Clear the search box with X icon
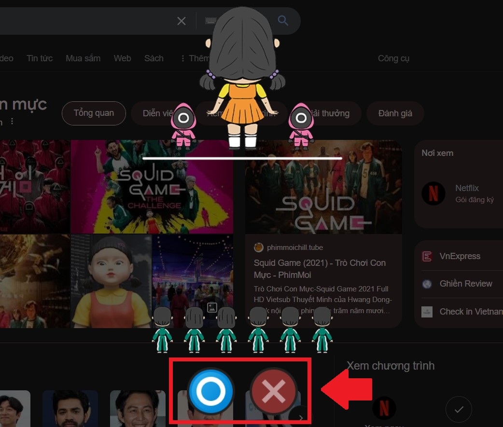503x427 pixels. point(182,21)
